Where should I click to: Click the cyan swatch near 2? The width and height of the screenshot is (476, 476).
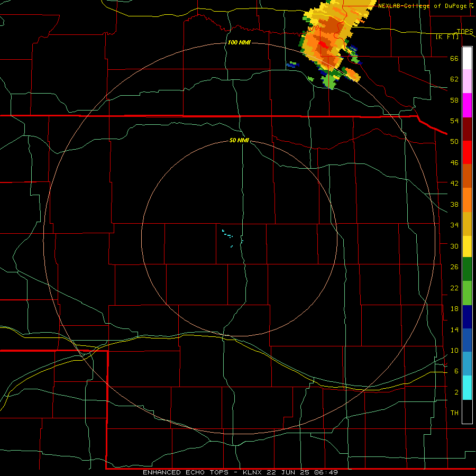point(467,388)
